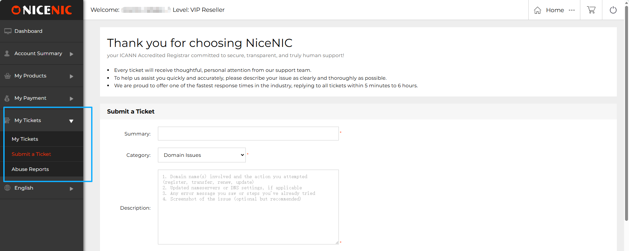This screenshot has height=251, width=629.
Task: Click the Summary text input field
Action: [248, 134]
